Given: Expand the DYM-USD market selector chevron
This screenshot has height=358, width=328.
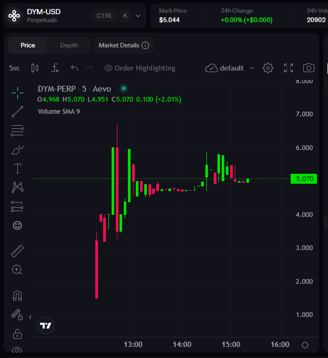Looking at the screenshot, I should [138, 16].
